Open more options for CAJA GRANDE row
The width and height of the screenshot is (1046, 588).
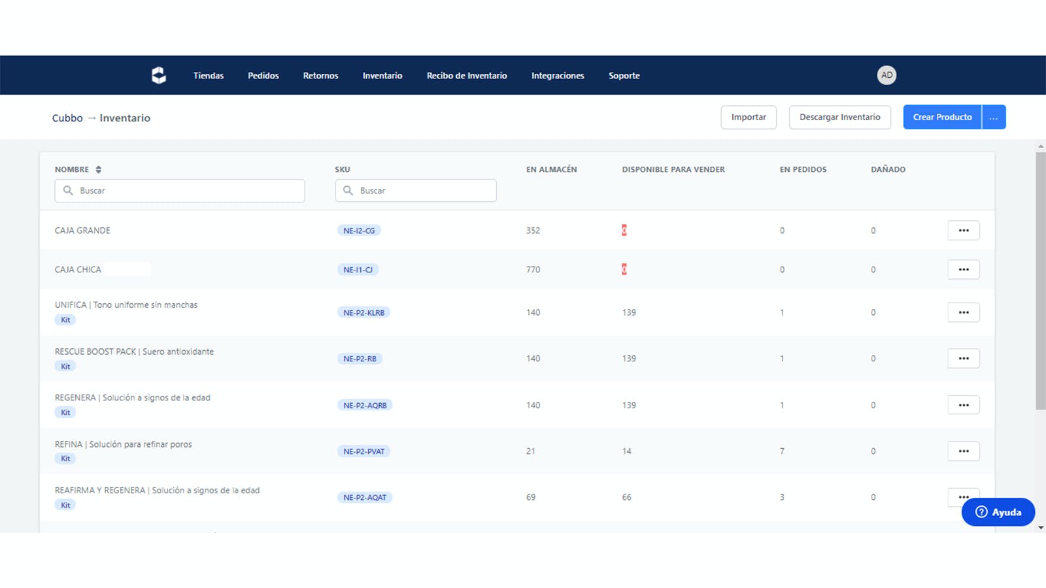(964, 231)
